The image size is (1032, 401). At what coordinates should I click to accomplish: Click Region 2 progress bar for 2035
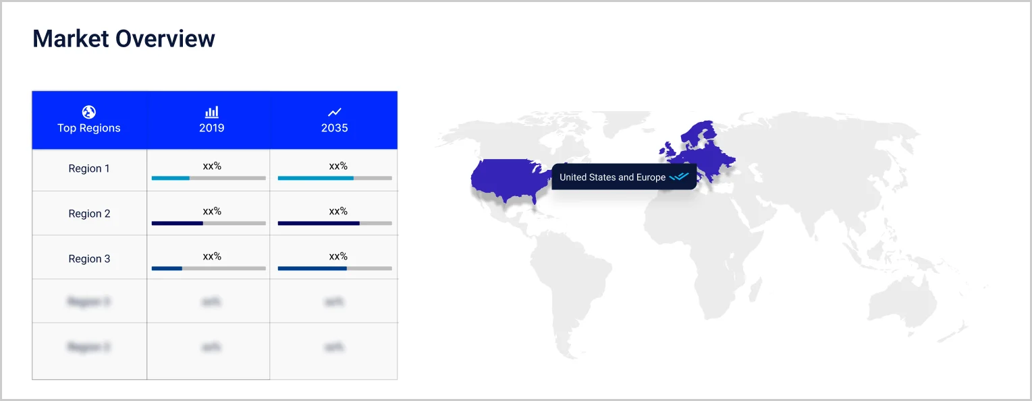point(335,223)
